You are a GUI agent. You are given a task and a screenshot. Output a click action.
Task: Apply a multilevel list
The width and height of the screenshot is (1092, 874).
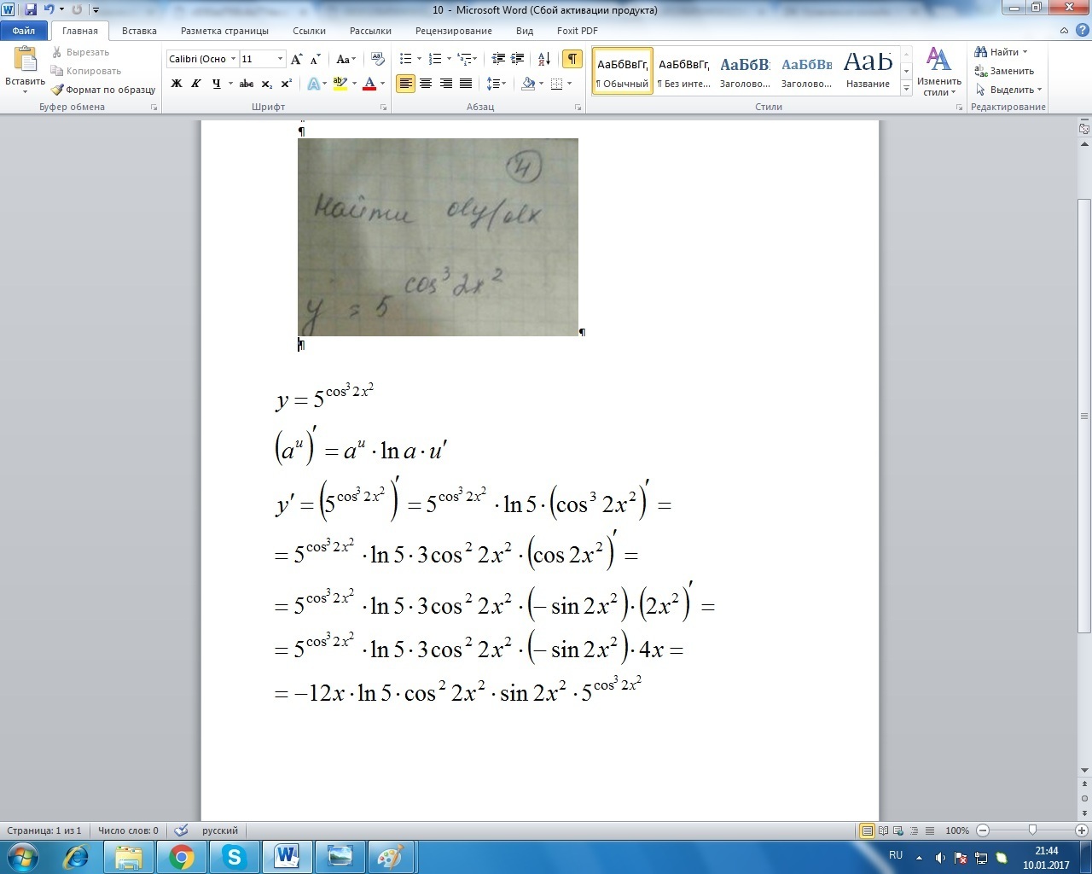tap(464, 59)
